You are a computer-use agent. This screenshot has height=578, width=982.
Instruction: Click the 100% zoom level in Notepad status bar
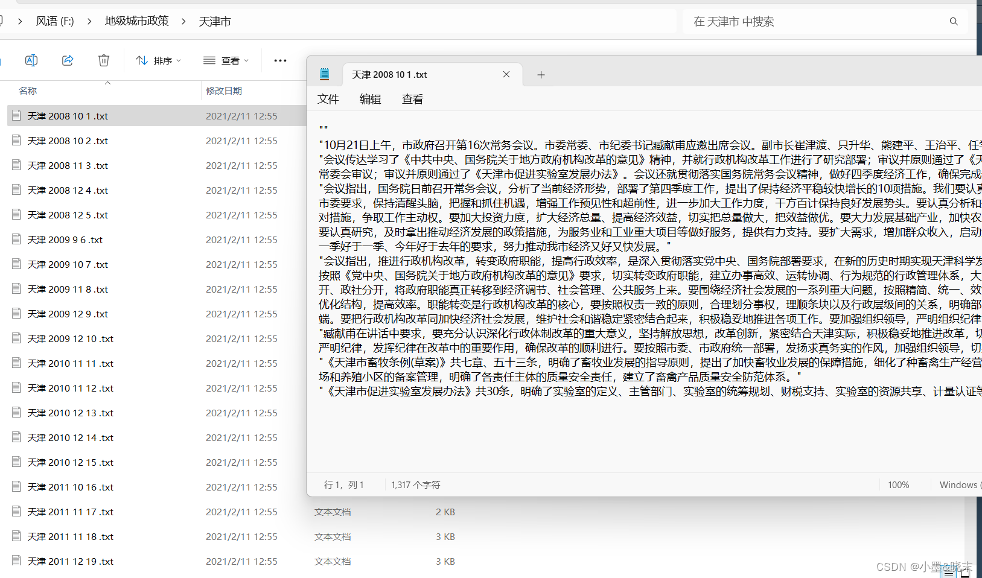click(899, 484)
